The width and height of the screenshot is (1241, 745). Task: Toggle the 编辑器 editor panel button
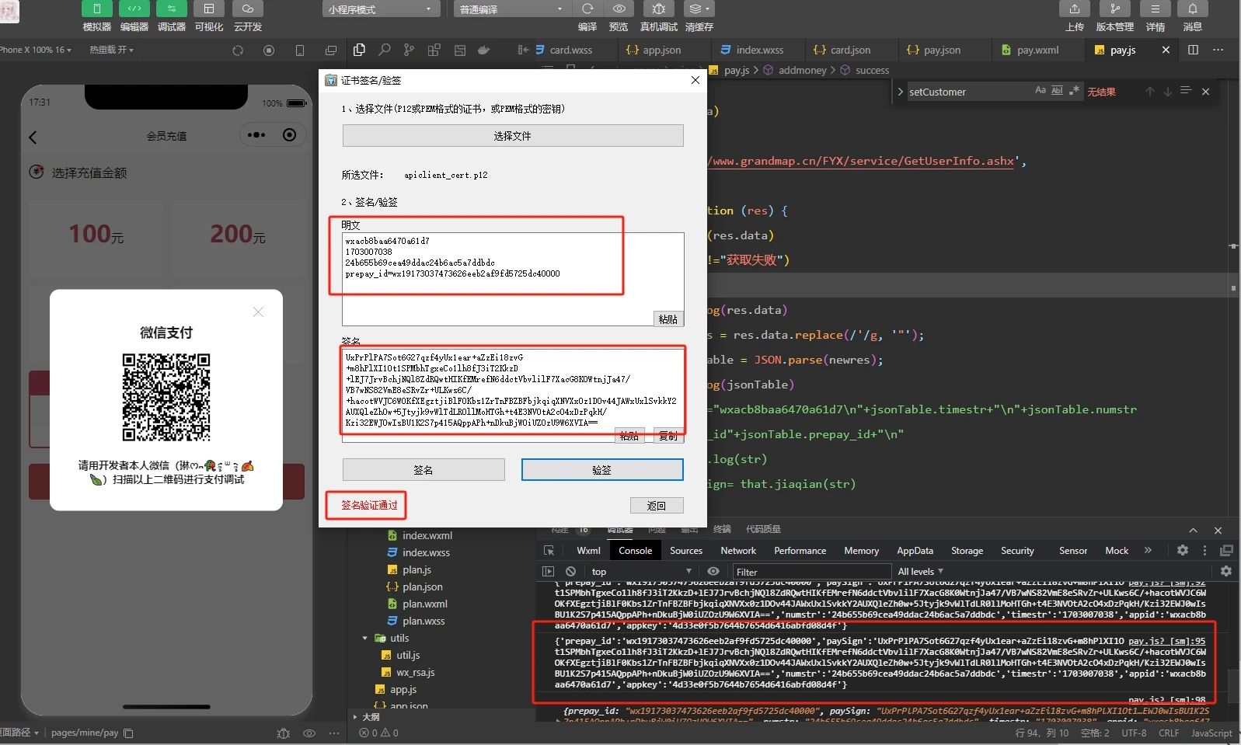pyautogui.click(x=134, y=9)
